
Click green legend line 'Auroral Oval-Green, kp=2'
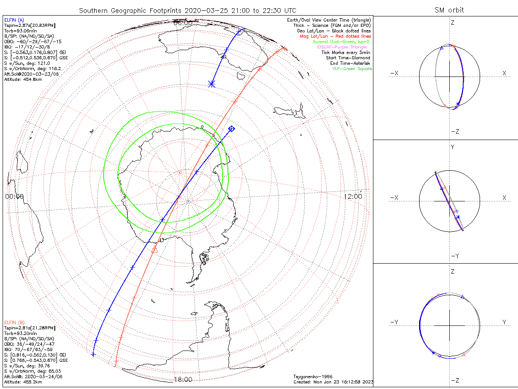coord(341,42)
